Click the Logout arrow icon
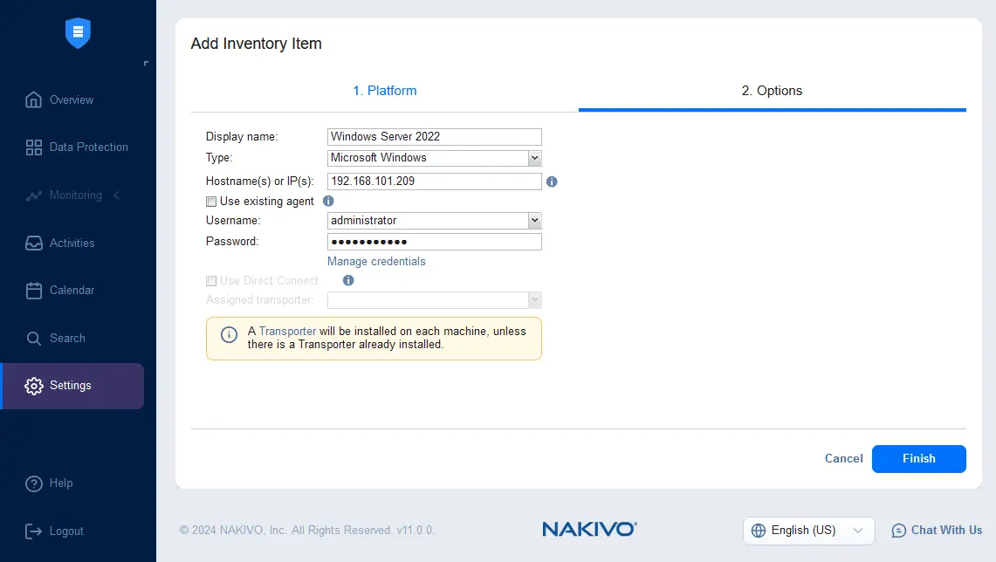 (x=34, y=531)
